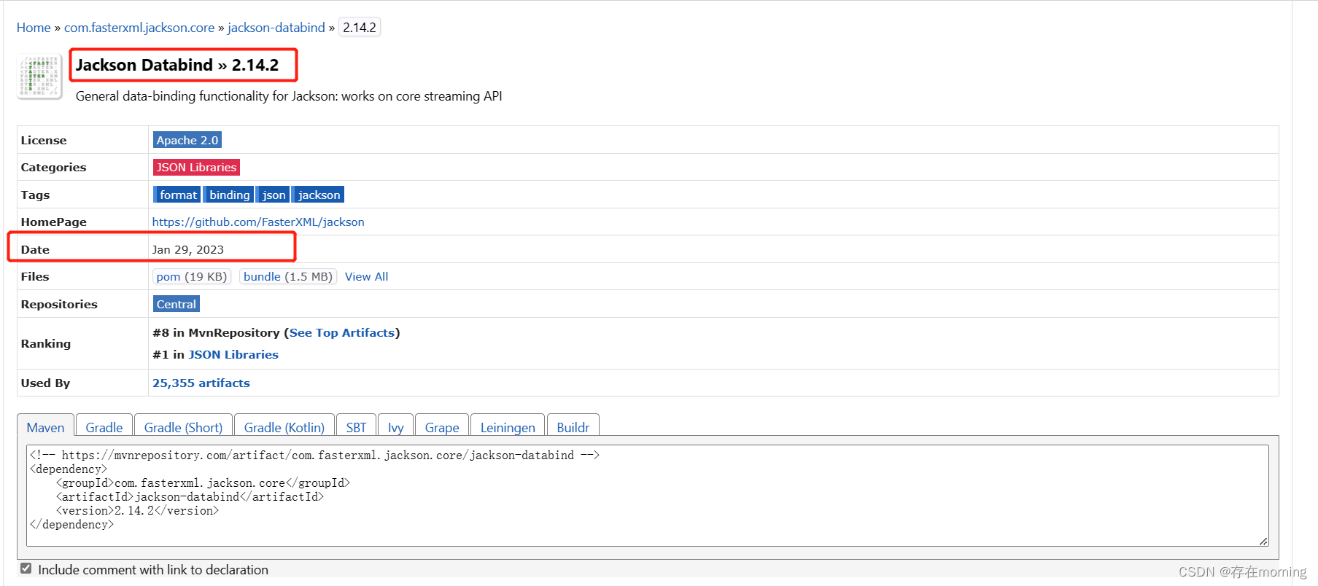Switch to the Maven tab
Image resolution: width=1318 pixels, height=586 pixels.
[45, 426]
